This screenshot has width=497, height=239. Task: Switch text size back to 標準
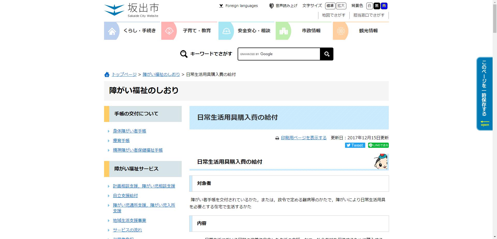pyautogui.click(x=330, y=6)
